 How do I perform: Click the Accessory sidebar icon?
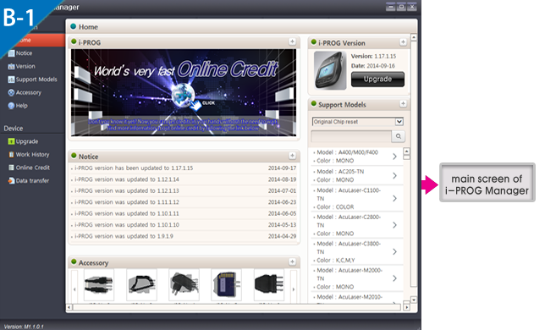tap(11, 93)
